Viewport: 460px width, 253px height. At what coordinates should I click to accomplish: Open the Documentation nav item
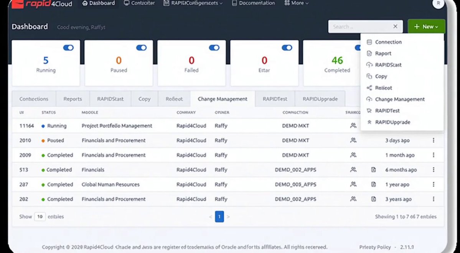pos(254,3)
